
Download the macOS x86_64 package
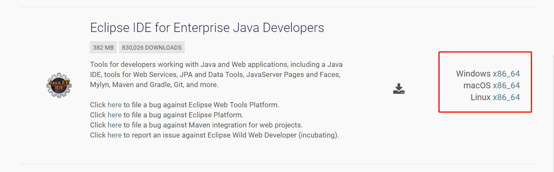506,85
